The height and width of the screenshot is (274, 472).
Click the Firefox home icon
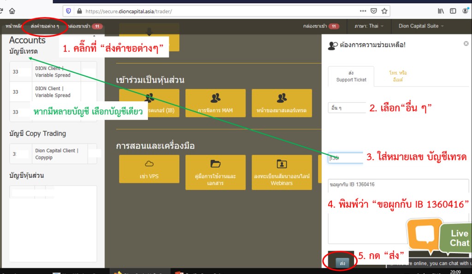point(12,11)
